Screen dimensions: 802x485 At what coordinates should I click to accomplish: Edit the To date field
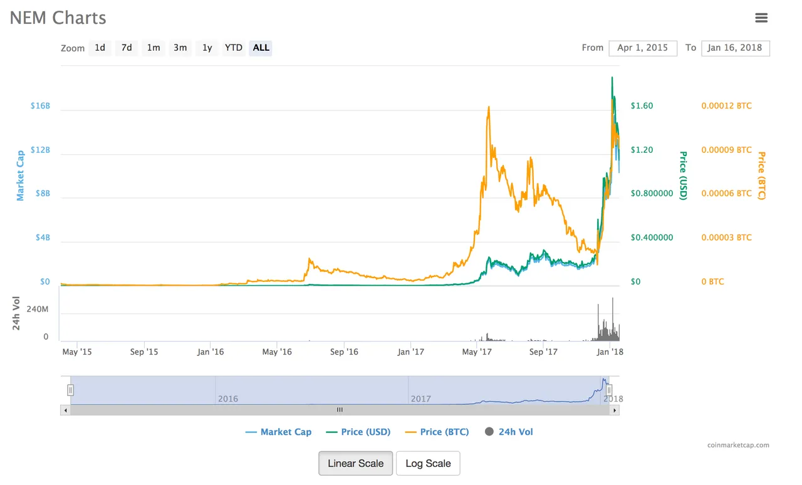(x=736, y=48)
